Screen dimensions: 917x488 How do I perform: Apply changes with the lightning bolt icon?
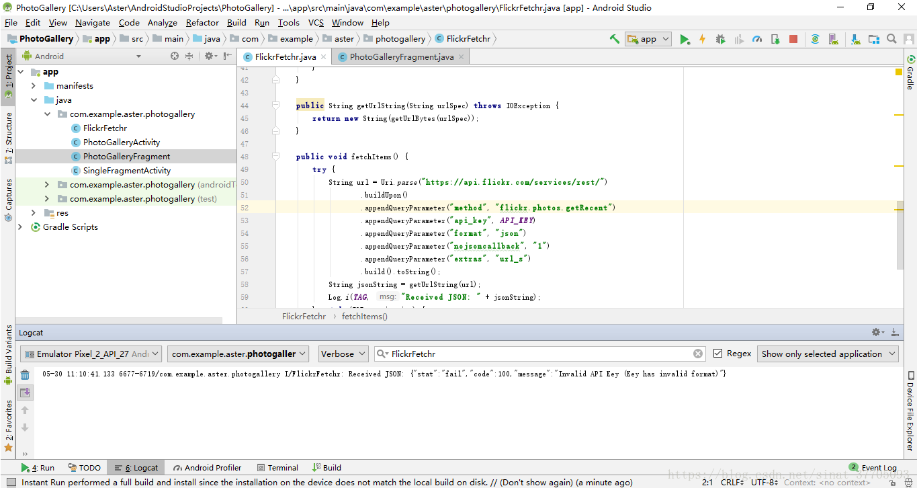(x=703, y=39)
